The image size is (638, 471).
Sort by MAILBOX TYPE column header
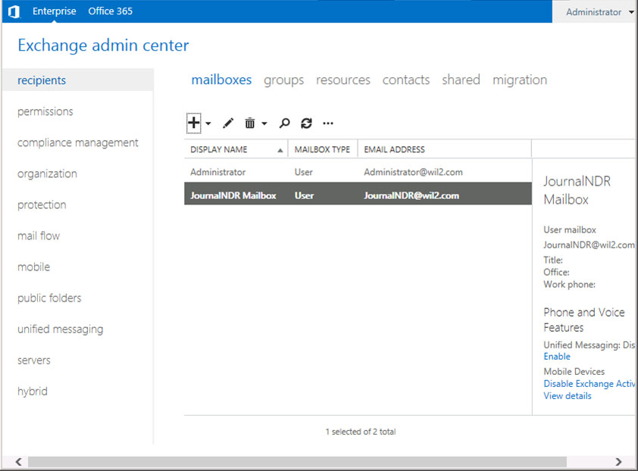tap(322, 150)
